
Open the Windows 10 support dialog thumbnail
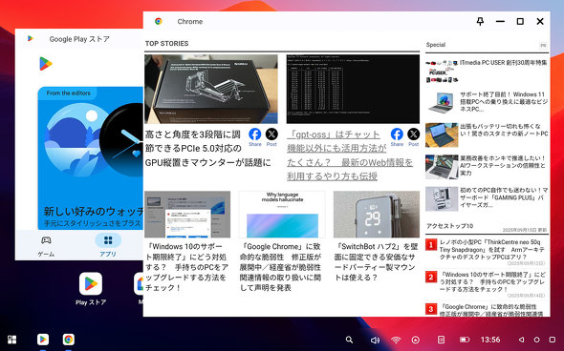187,215
